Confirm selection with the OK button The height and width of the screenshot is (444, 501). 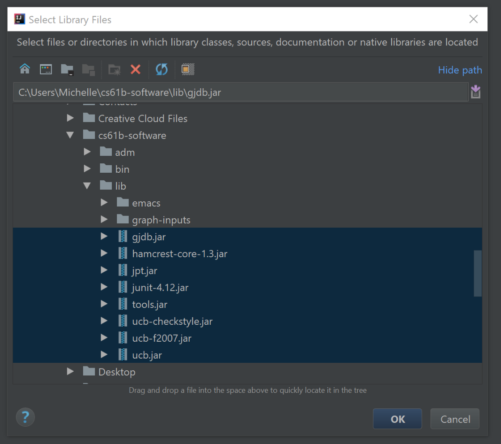(397, 419)
